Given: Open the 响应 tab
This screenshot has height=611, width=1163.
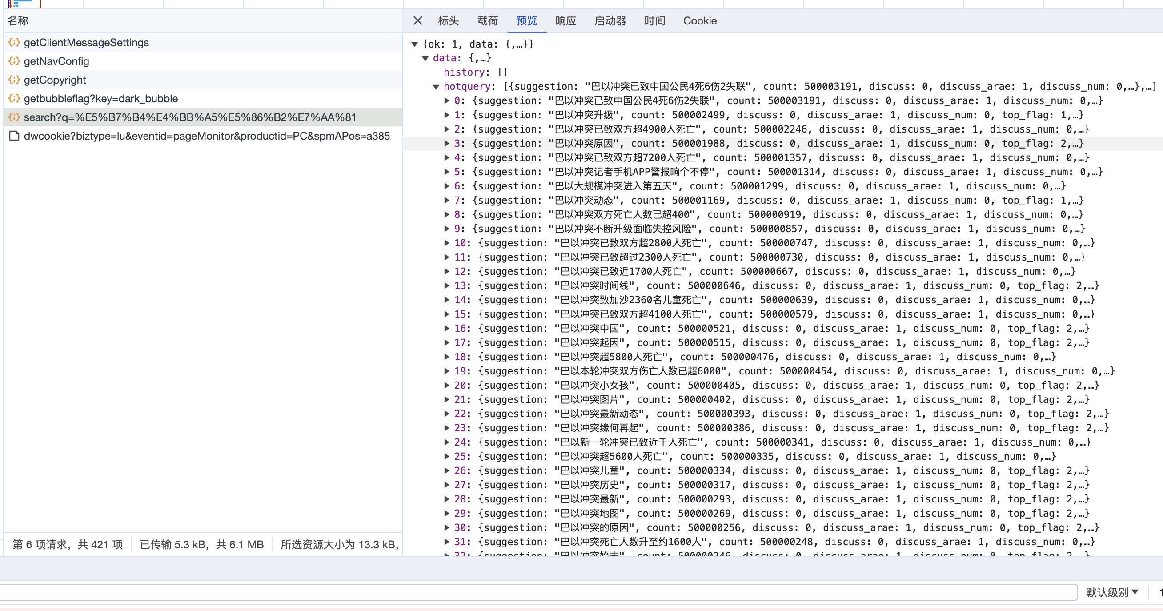Looking at the screenshot, I should tap(565, 21).
